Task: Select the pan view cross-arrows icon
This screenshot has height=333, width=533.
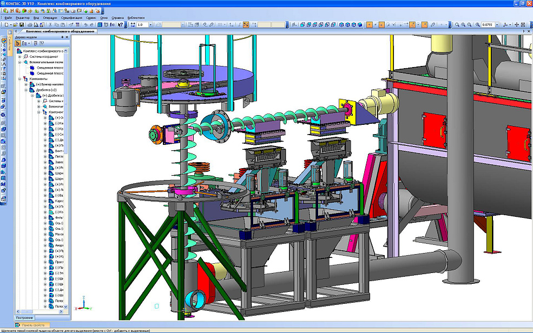Action: click(517, 25)
